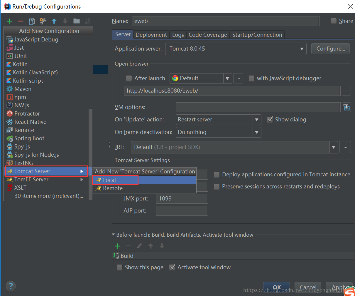
Task: Switch to the Deployment tab
Action: 151,35
